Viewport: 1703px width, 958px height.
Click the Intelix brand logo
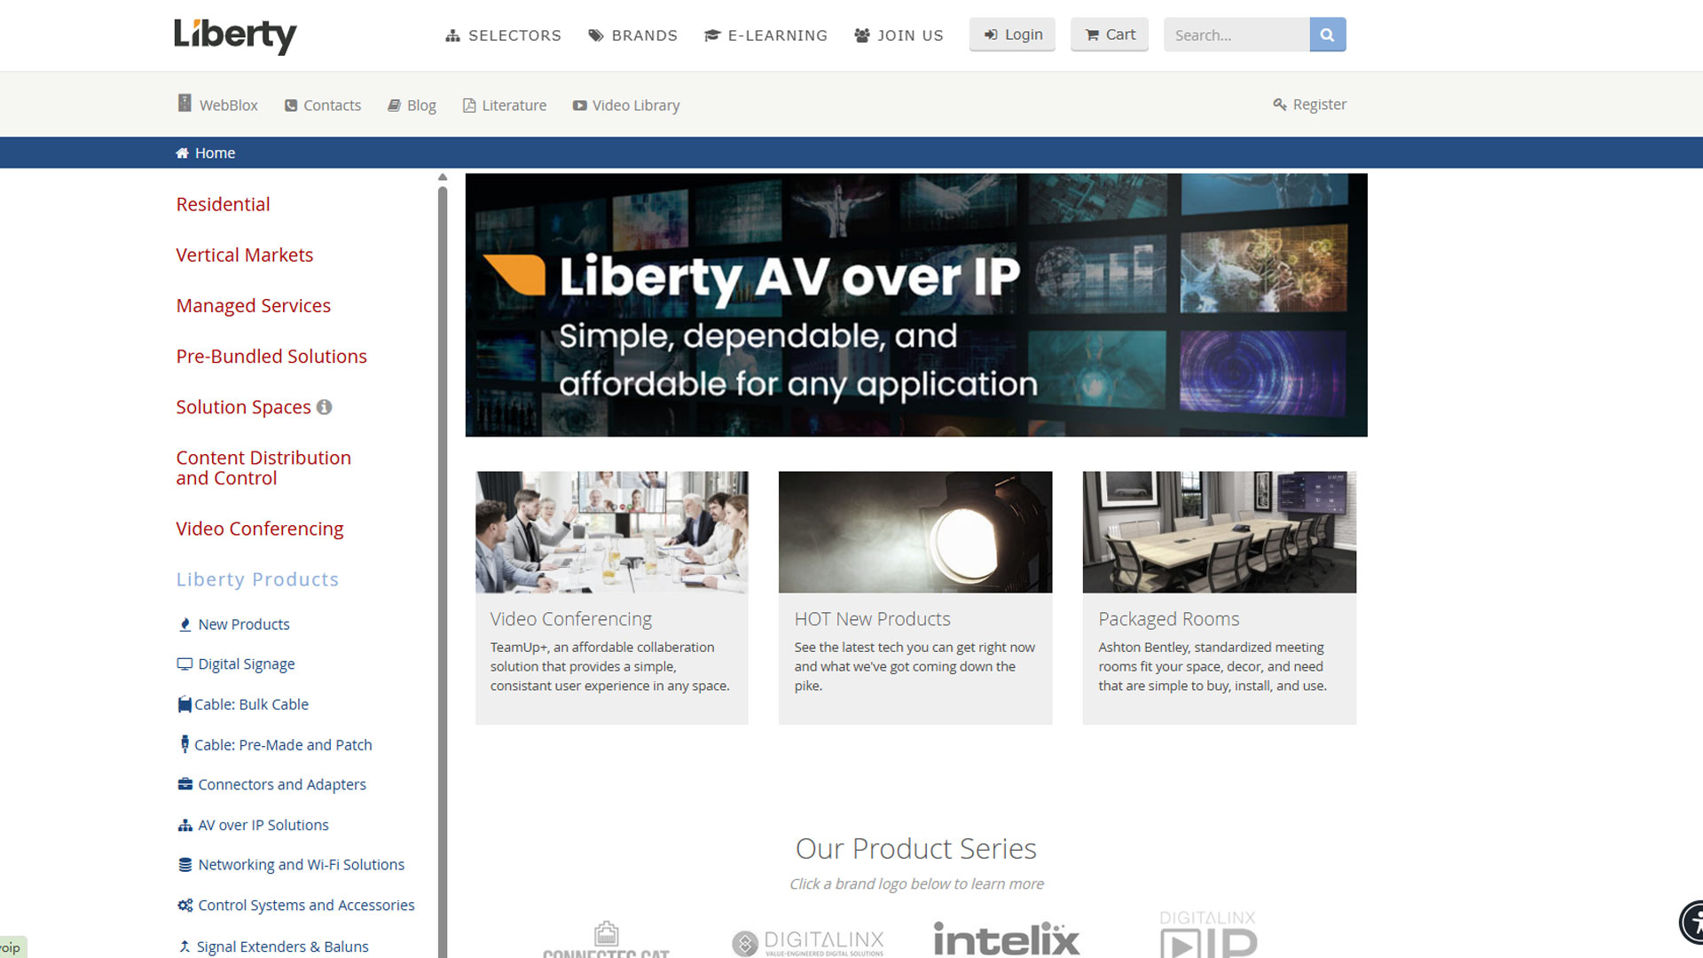(1007, 938)
